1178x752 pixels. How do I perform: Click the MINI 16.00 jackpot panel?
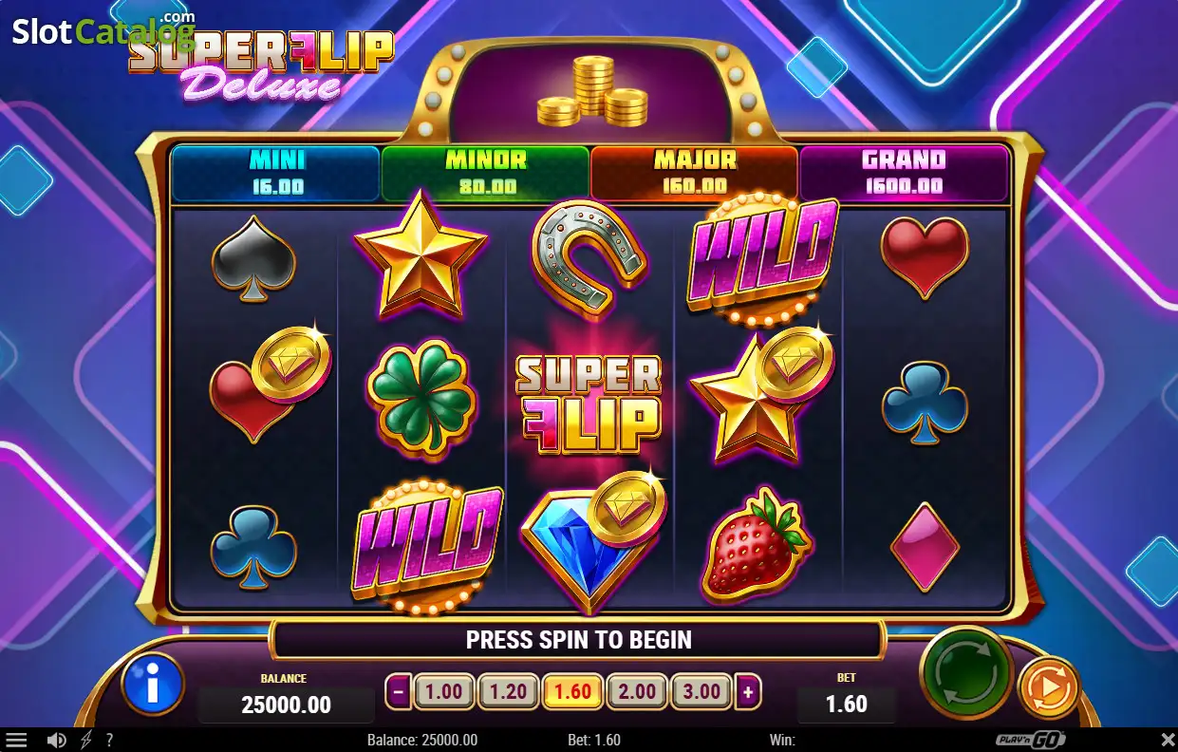[x=276, y=173]
